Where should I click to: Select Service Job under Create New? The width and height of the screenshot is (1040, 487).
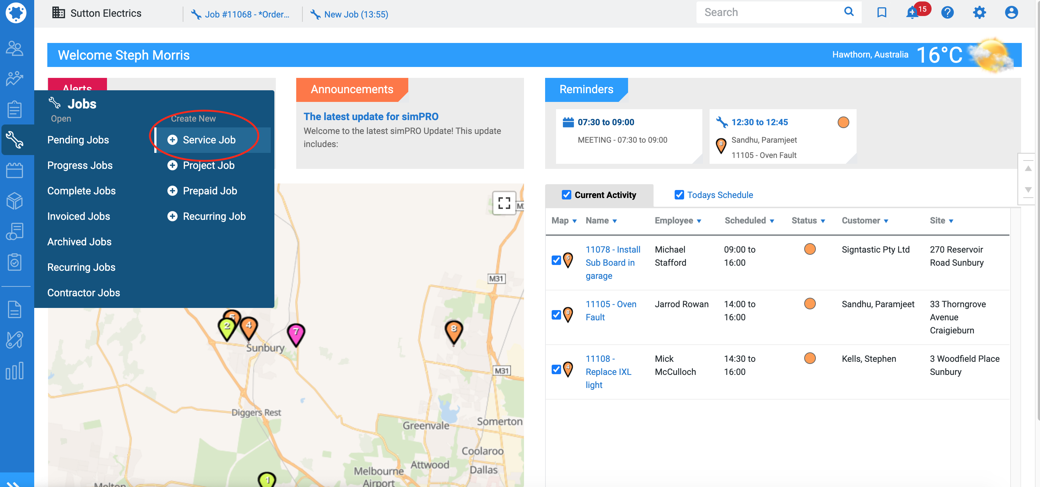[x=209, y=140]
